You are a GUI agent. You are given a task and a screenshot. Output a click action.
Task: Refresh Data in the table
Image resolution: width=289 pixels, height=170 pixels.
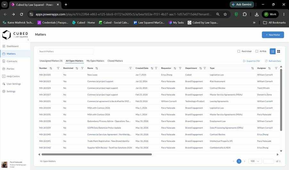click(x=273, y=61)
